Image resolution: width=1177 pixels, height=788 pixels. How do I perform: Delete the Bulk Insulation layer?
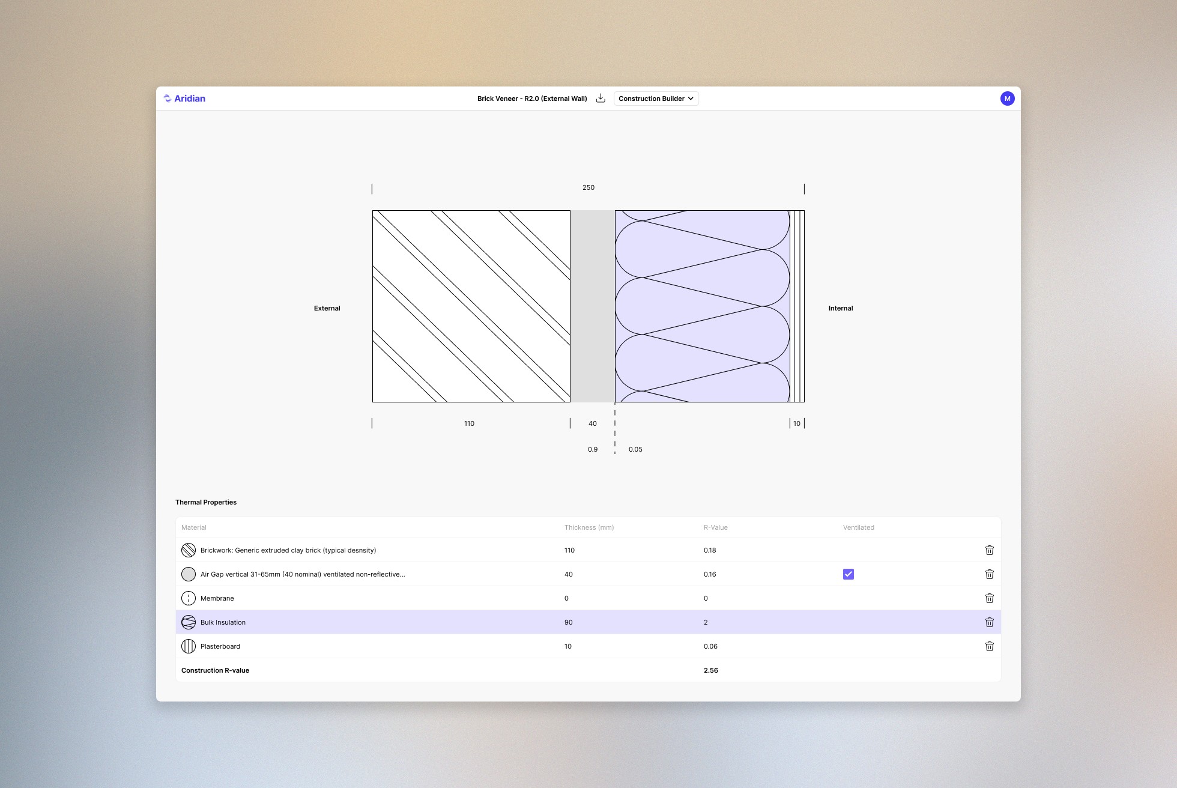point(989,622)
